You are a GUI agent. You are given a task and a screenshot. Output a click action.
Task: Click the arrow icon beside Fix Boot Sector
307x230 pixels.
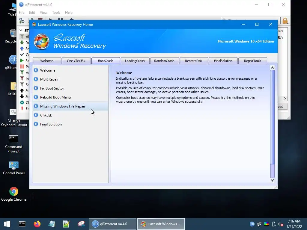point(36,88)
